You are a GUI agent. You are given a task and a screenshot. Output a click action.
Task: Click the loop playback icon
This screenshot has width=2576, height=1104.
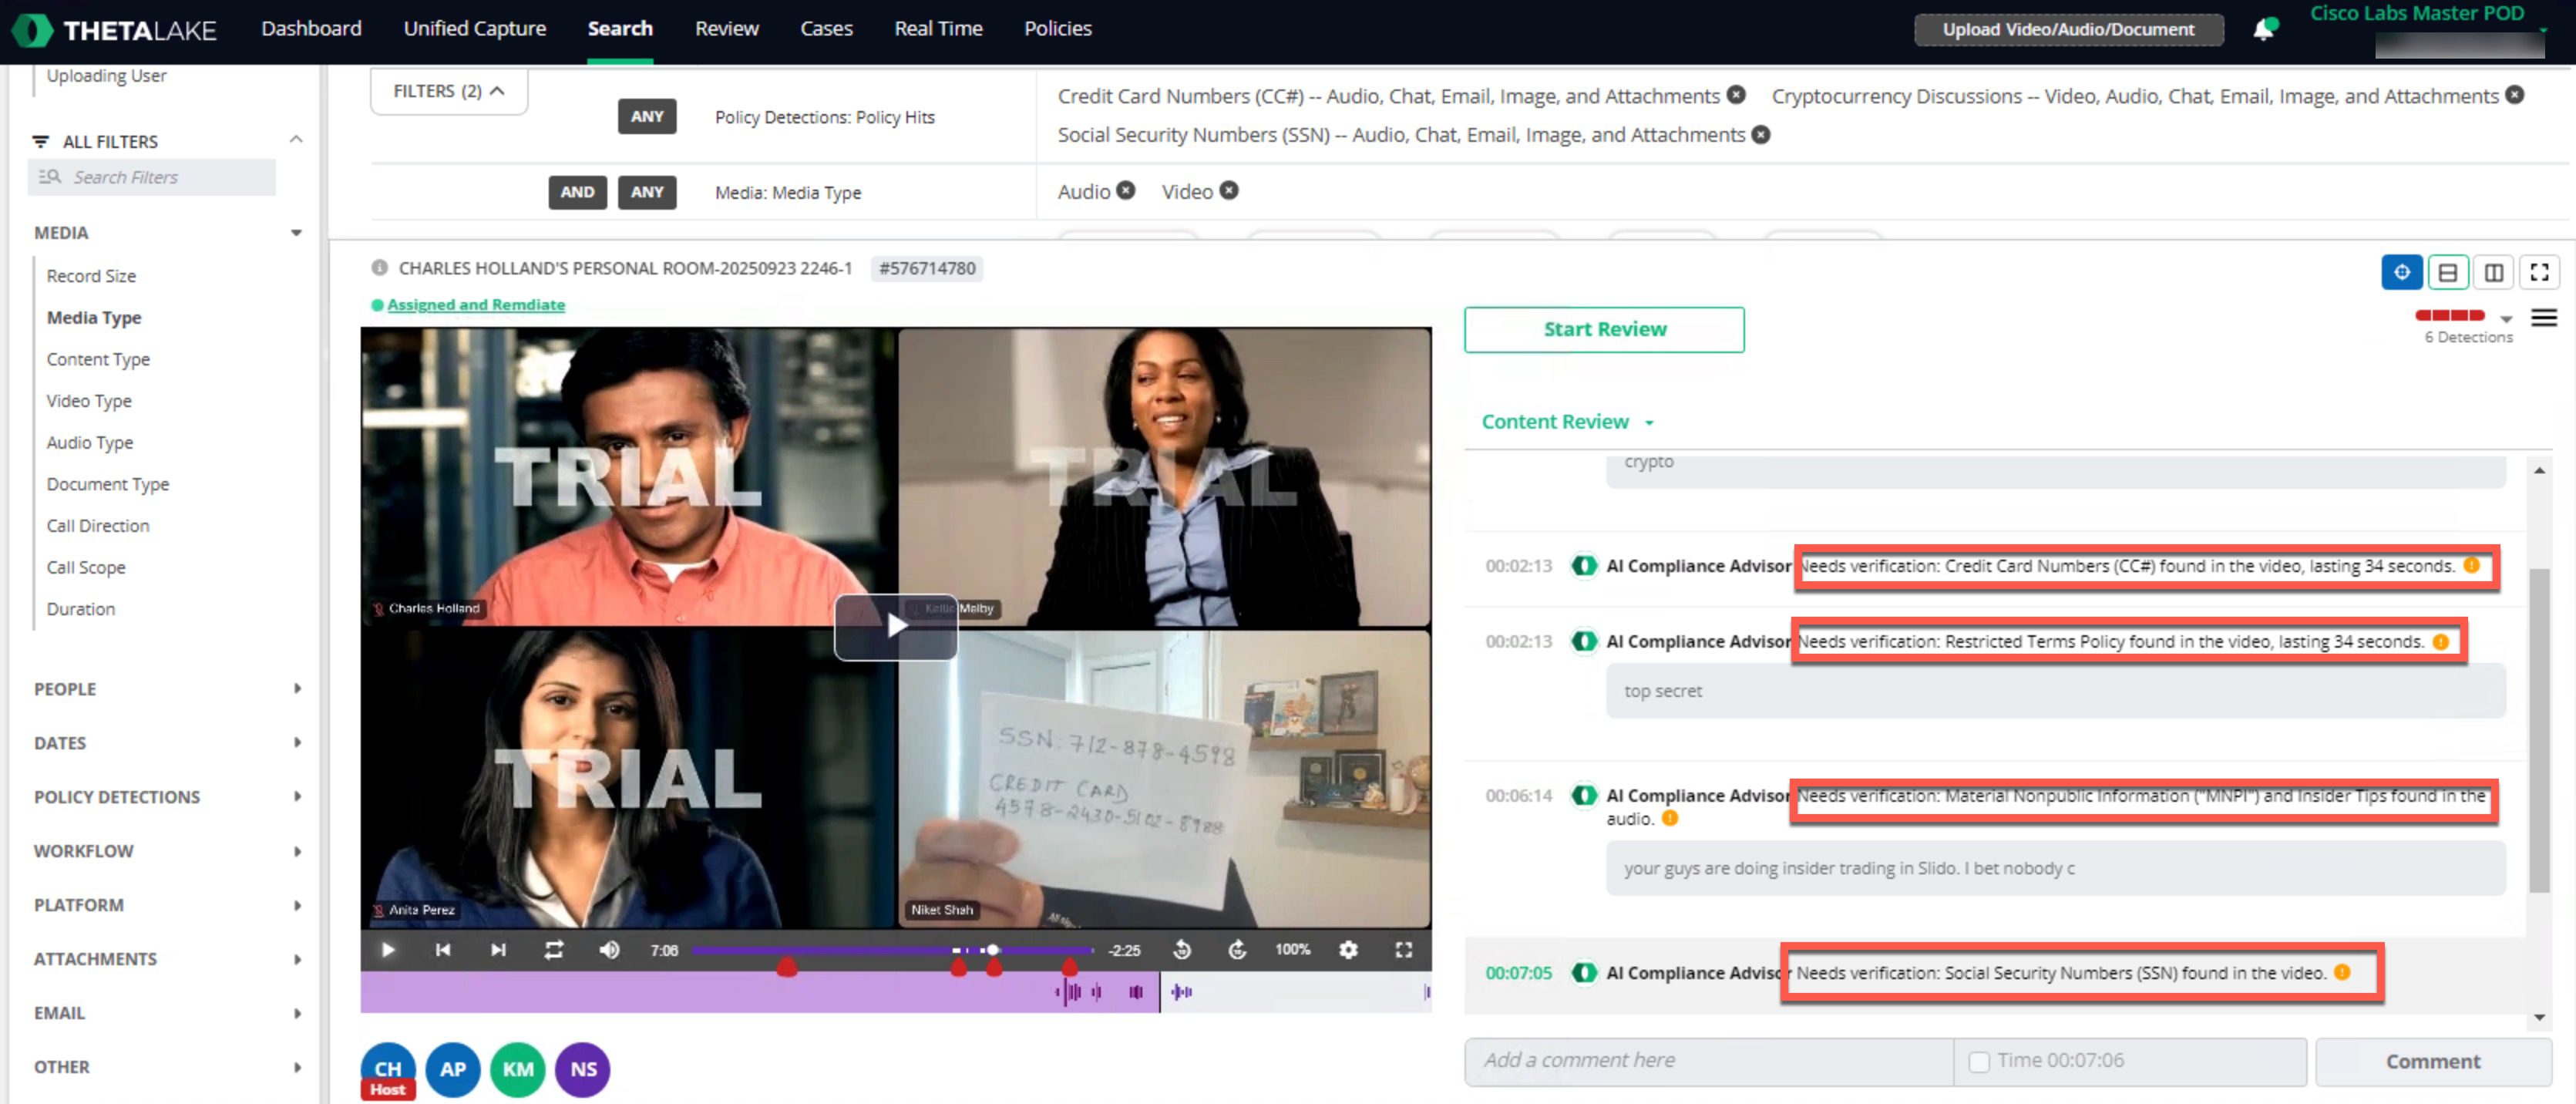coord(553,950)
